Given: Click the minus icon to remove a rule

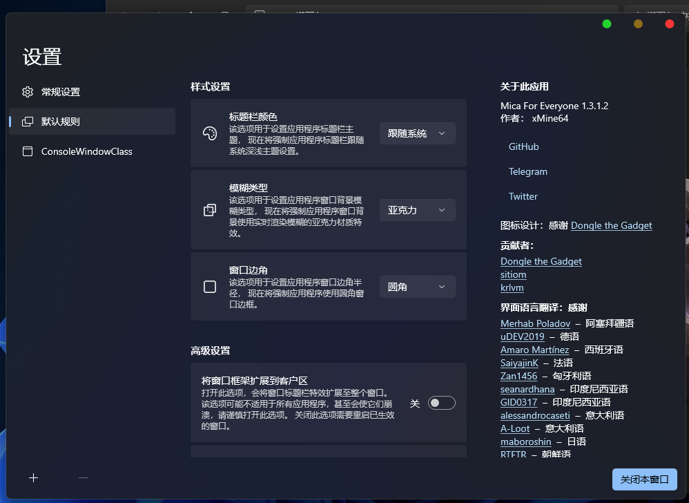Looking at the screenshot, I should point(83,477).
